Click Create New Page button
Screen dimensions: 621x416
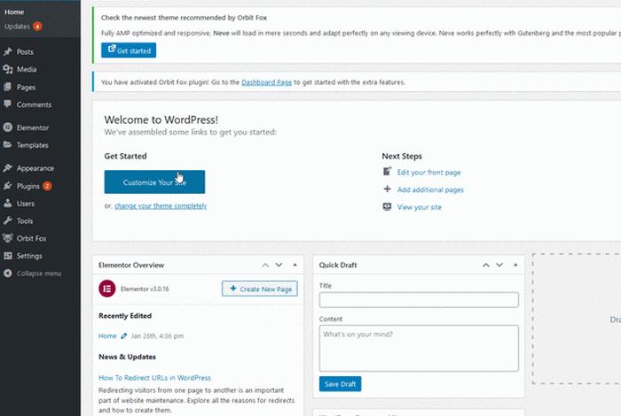point(260,289)
